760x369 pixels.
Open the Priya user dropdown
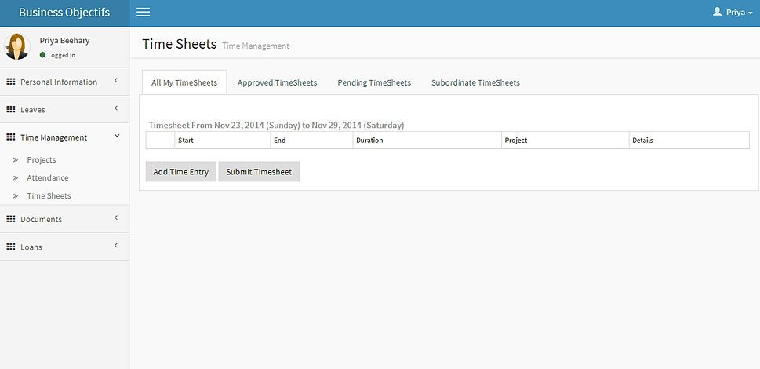738,13
